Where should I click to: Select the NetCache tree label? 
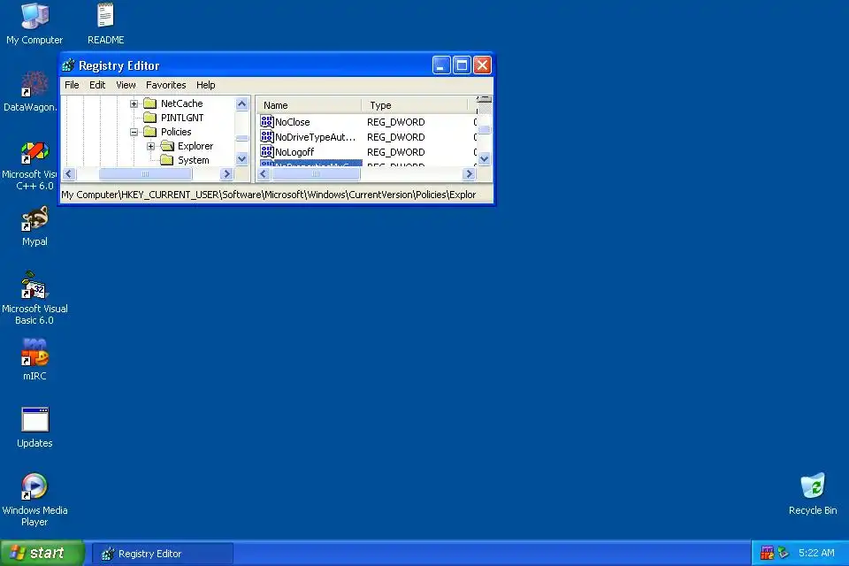(182, 103)
